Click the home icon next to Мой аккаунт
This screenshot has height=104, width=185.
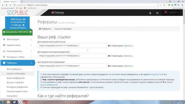(x=4, y=39)
